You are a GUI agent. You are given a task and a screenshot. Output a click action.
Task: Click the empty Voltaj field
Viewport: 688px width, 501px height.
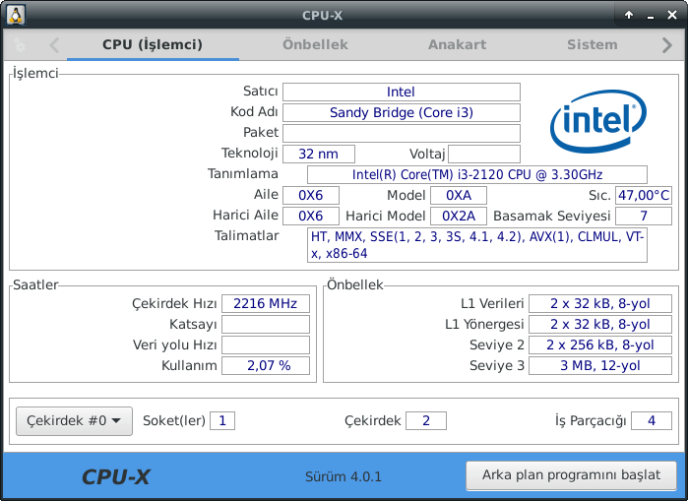coord(484,154)
